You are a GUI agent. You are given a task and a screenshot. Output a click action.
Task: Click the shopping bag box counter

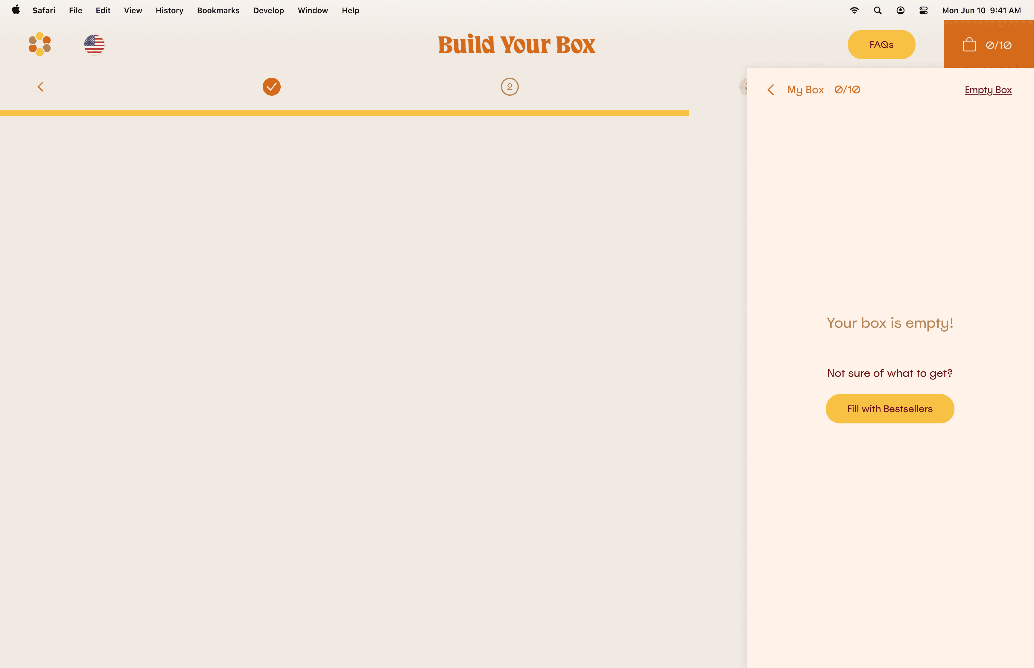coord(989,45)
